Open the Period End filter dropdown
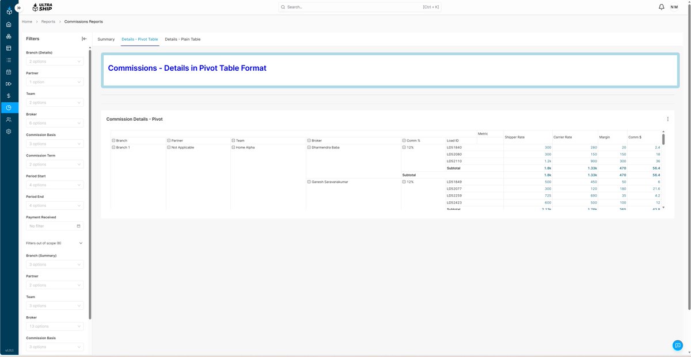691x357 pixels. pos(55,205)
